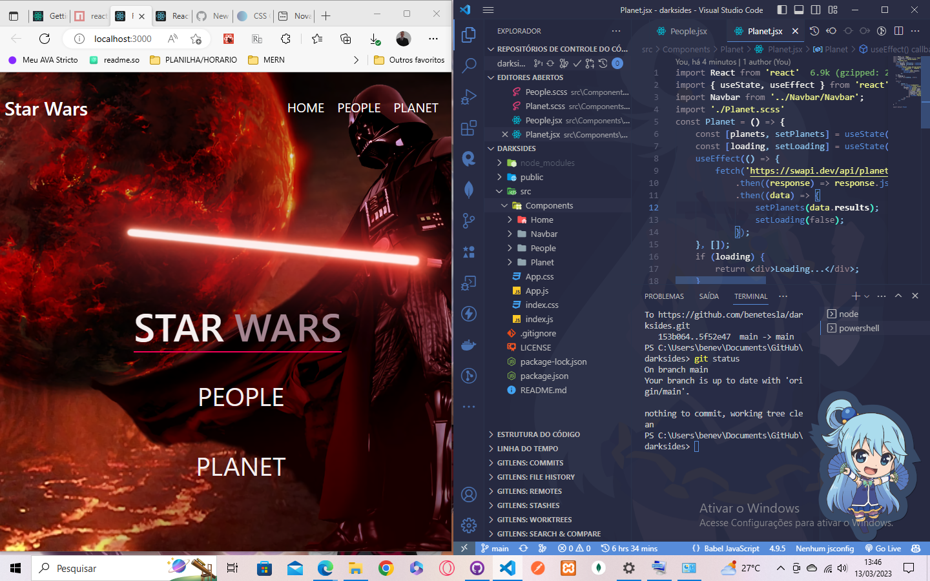Viewport: 930px width, 581px height.
Task: Click HOME in the Star Wars navbar
Action: (305, 108)
